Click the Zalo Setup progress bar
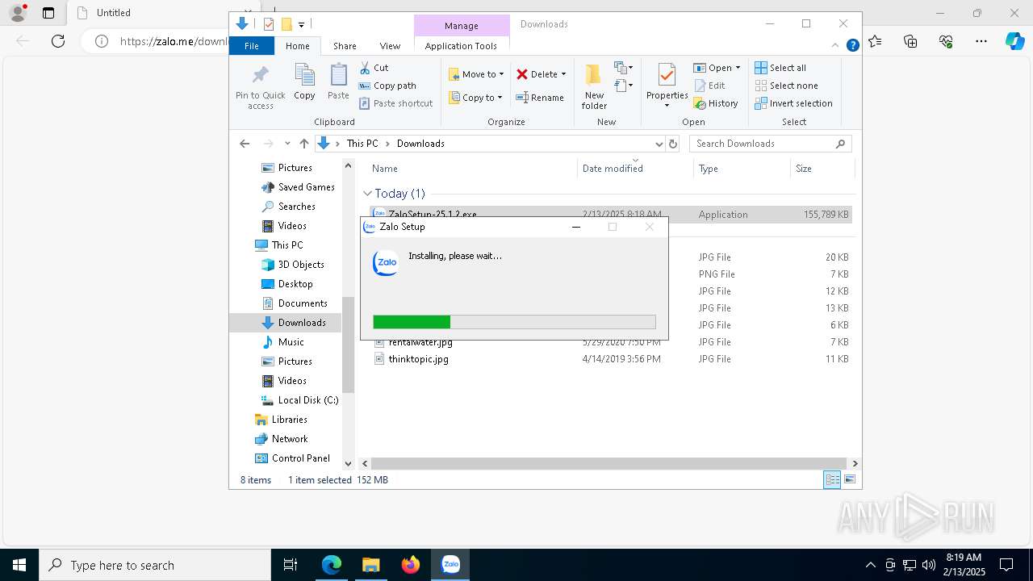The width and height of the screenshot is (1033, 581). [514, 322]
